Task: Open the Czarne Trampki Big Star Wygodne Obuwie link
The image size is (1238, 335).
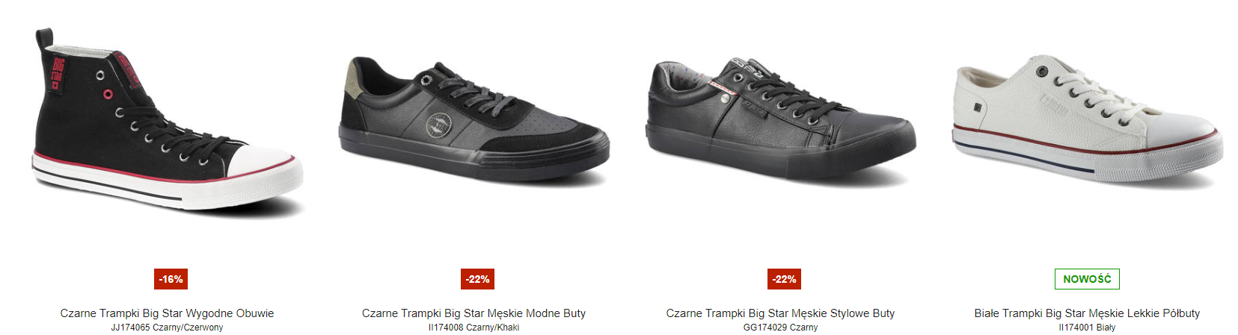Action: point(168,313)
